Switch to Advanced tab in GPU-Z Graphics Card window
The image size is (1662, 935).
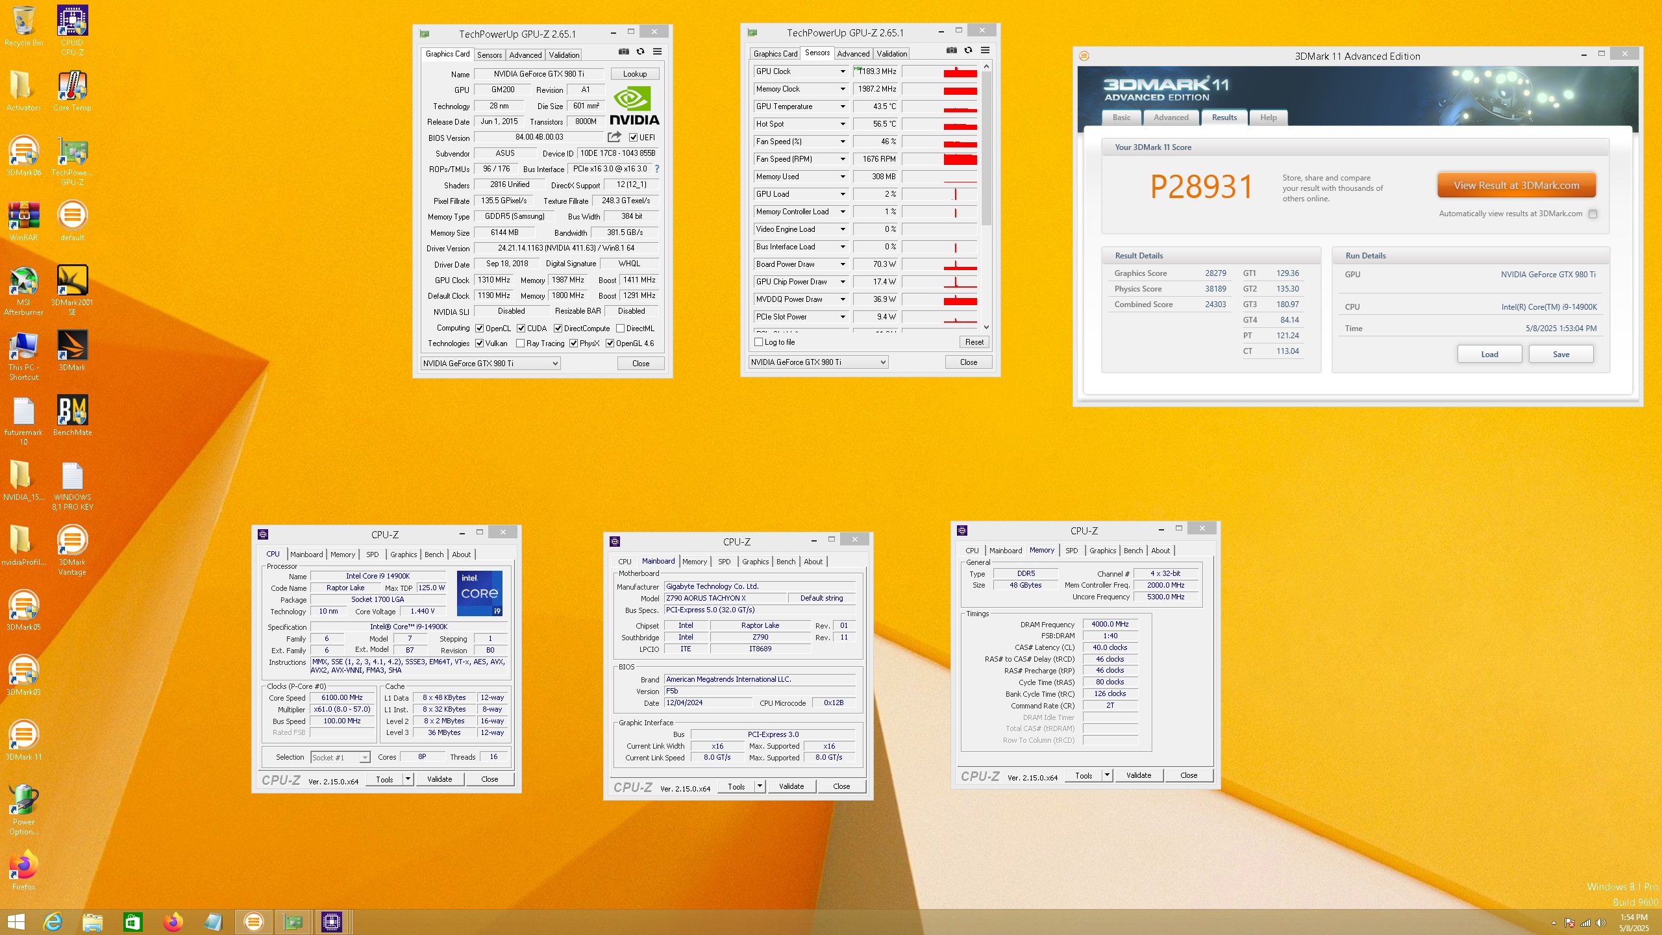click(525, 55)
